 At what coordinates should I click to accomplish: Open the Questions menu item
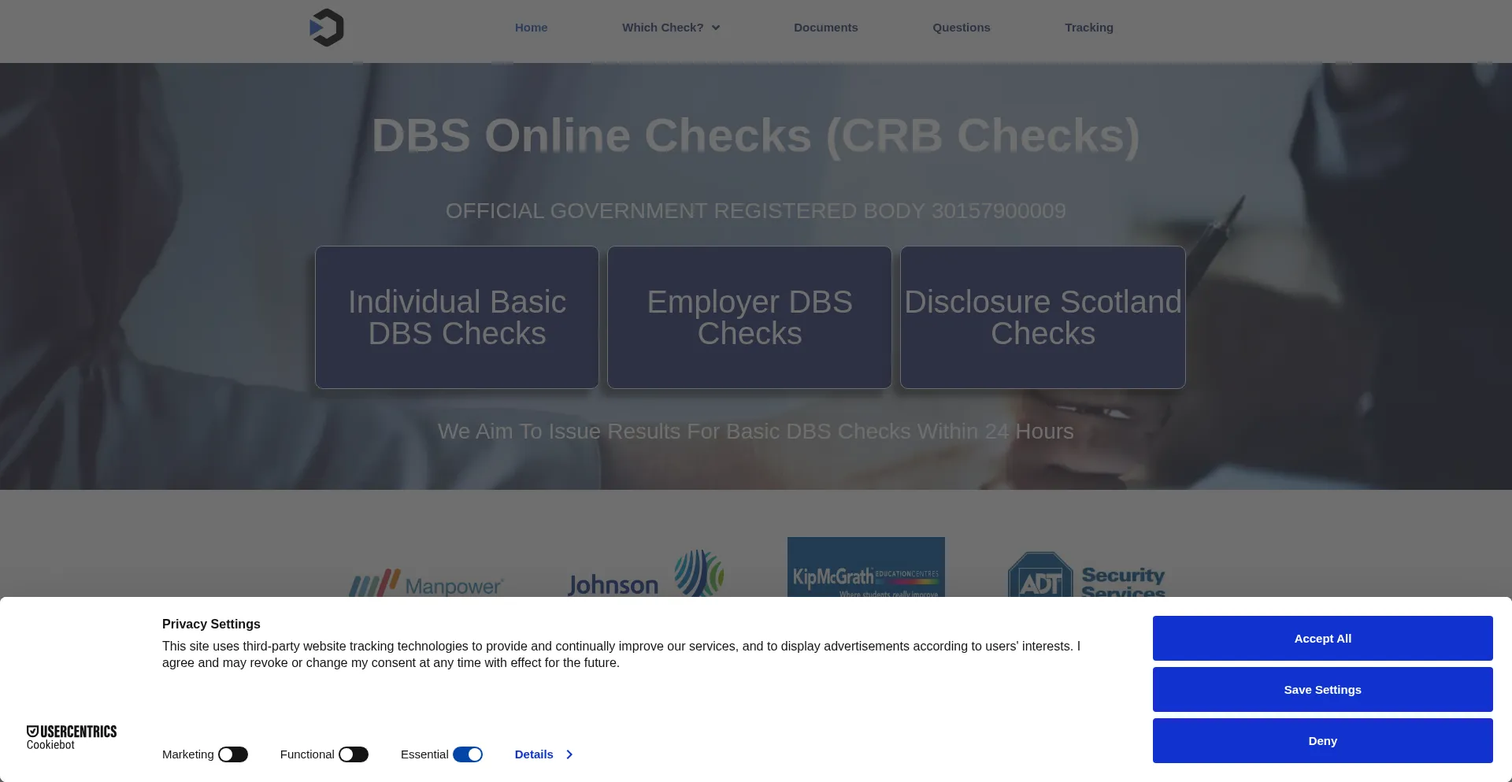(x=961, y=28)
